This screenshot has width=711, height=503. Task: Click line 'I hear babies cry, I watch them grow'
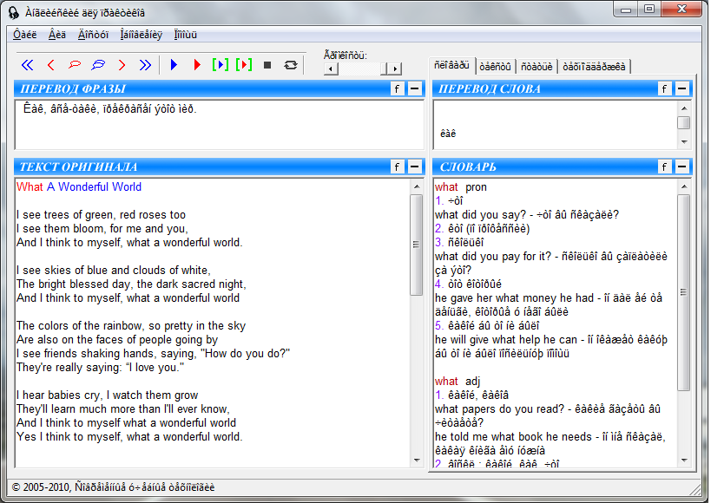pos(107,395)
